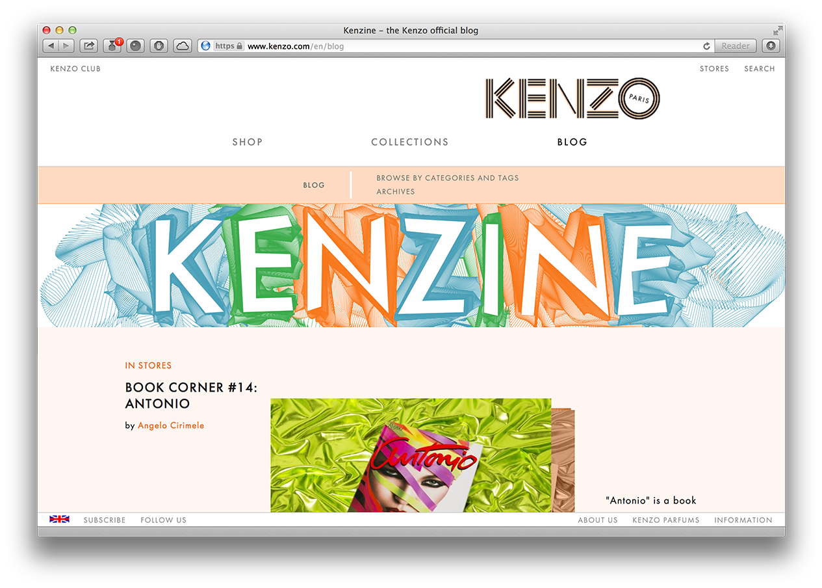Viewport: 822px width, 588px height.
Task: Click the UK flag language selector
Action: [59, 519]
